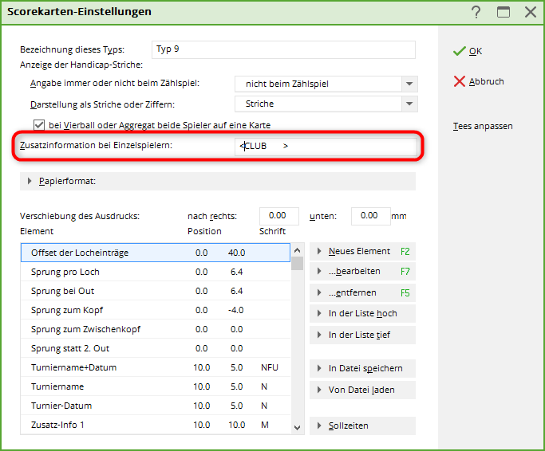Click the ...bearbeiten button

(x=361, y=272)
